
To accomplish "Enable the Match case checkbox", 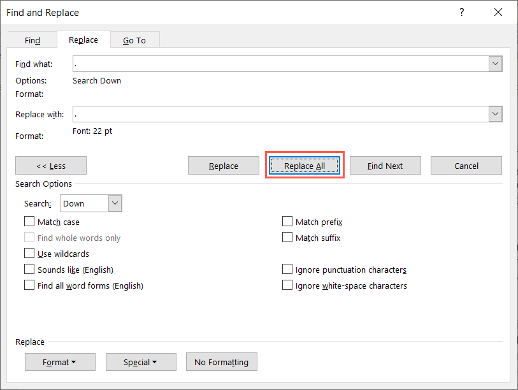I will click(29, 222).
